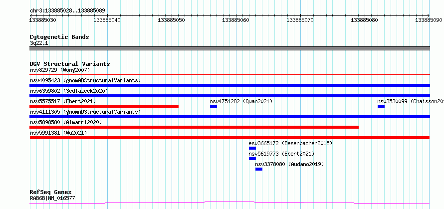
Task: Click ruler position 133885050
Action: pos(171,20)
